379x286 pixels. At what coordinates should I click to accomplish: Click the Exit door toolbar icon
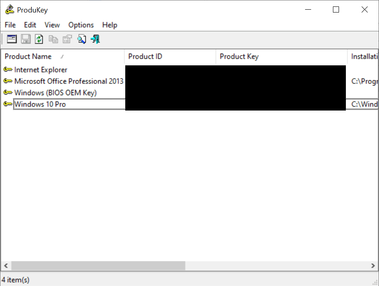coord(95,39)
